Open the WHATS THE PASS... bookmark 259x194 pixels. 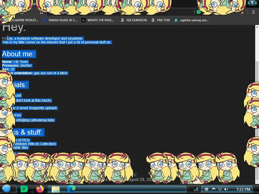click(x=98, y=20)
